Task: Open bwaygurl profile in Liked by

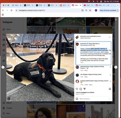Action: click(84, 93)
